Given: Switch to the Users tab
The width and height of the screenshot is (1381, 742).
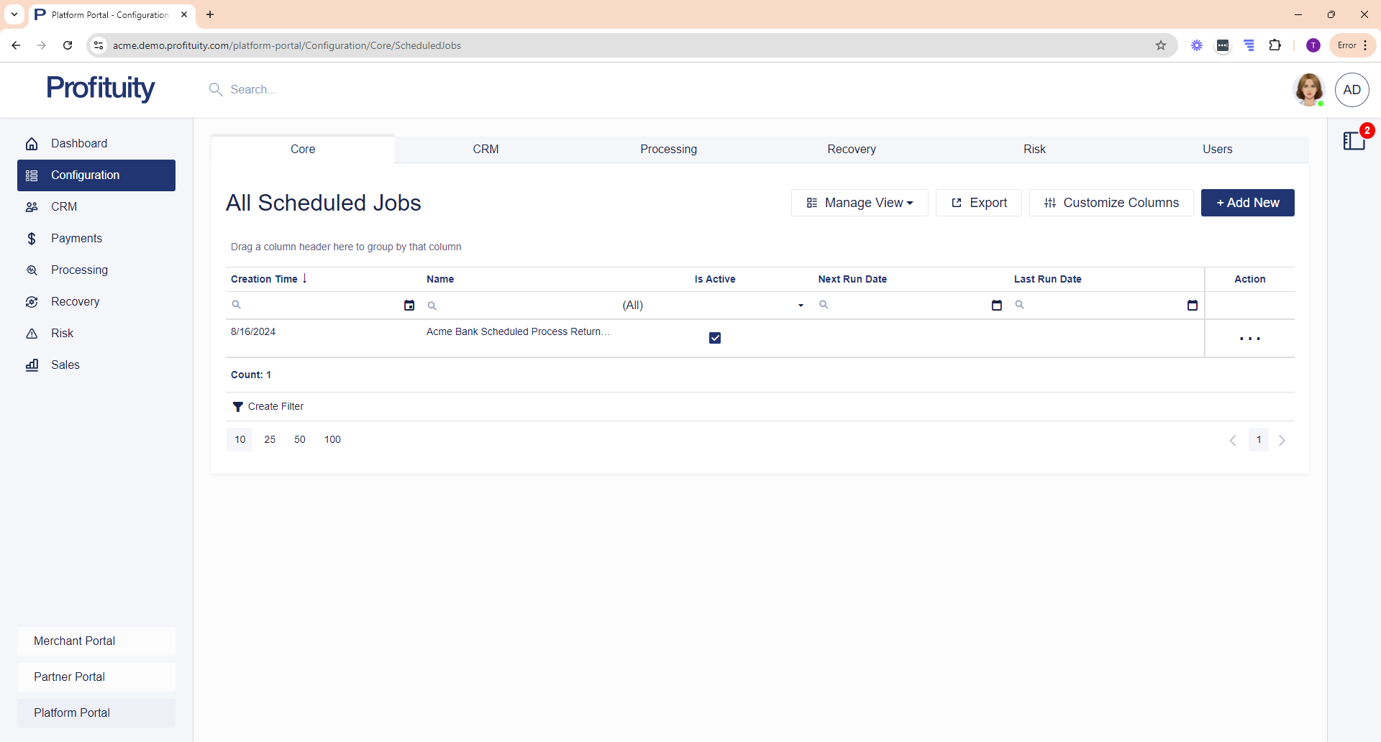Looking at the screenshot, I should [x=1217, y=150].
